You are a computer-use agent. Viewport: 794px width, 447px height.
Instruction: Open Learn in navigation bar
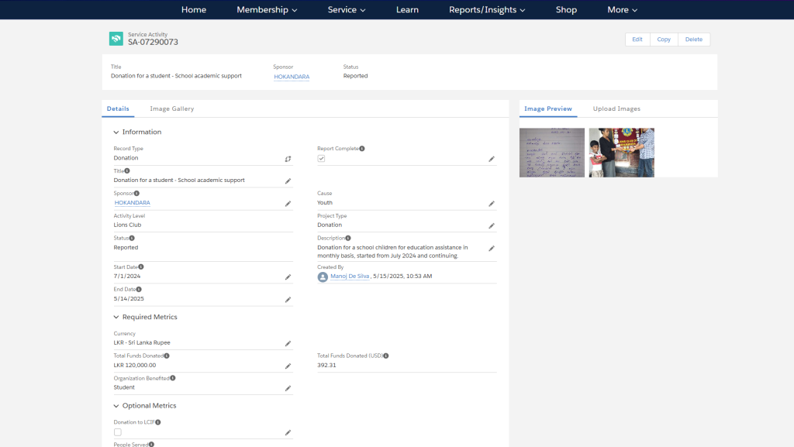[x=407, y=9]
